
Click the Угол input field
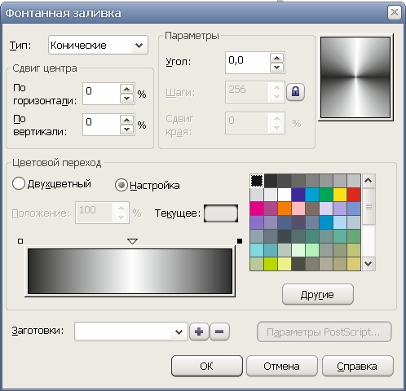point(248,63)
